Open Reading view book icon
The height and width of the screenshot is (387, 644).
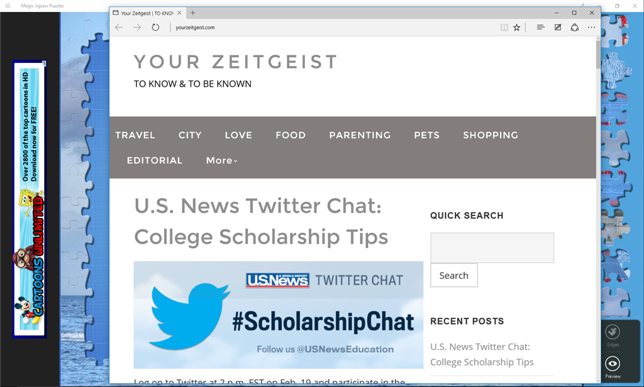click(504, 28)
